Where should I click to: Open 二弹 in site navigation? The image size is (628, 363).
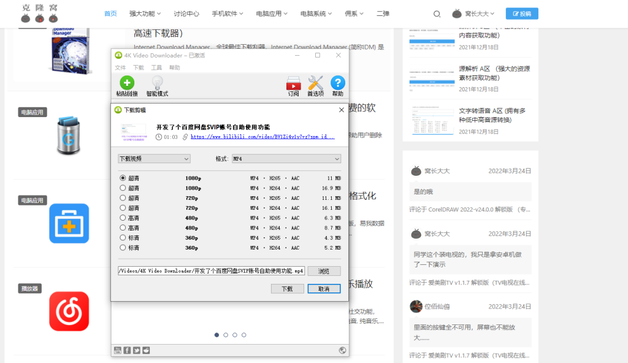(383, 13)
